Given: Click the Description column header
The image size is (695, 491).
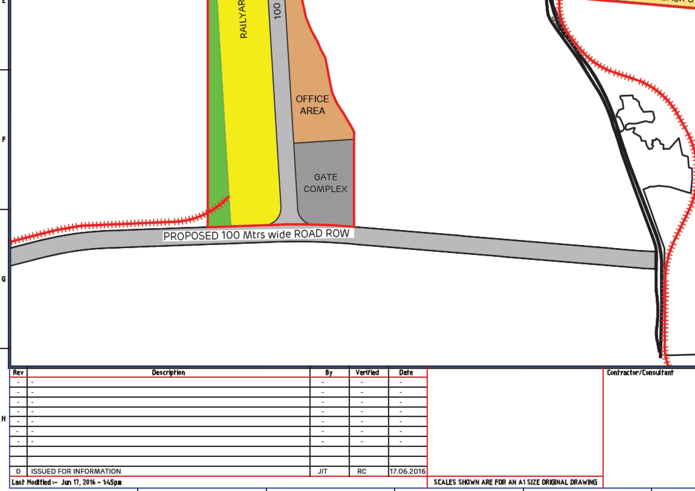Looking at the screenshot, I should pyautogui.click(x=168, y=373).
